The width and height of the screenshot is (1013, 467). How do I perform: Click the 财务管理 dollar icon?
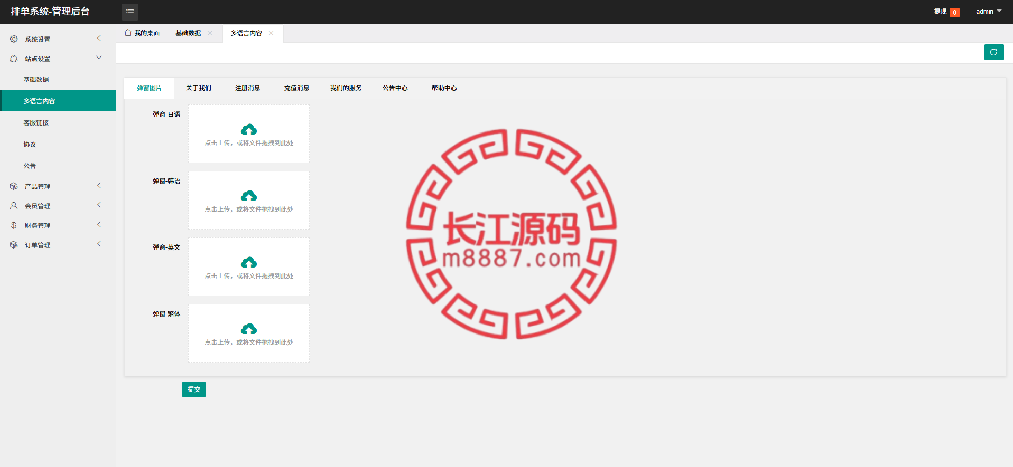14,225
